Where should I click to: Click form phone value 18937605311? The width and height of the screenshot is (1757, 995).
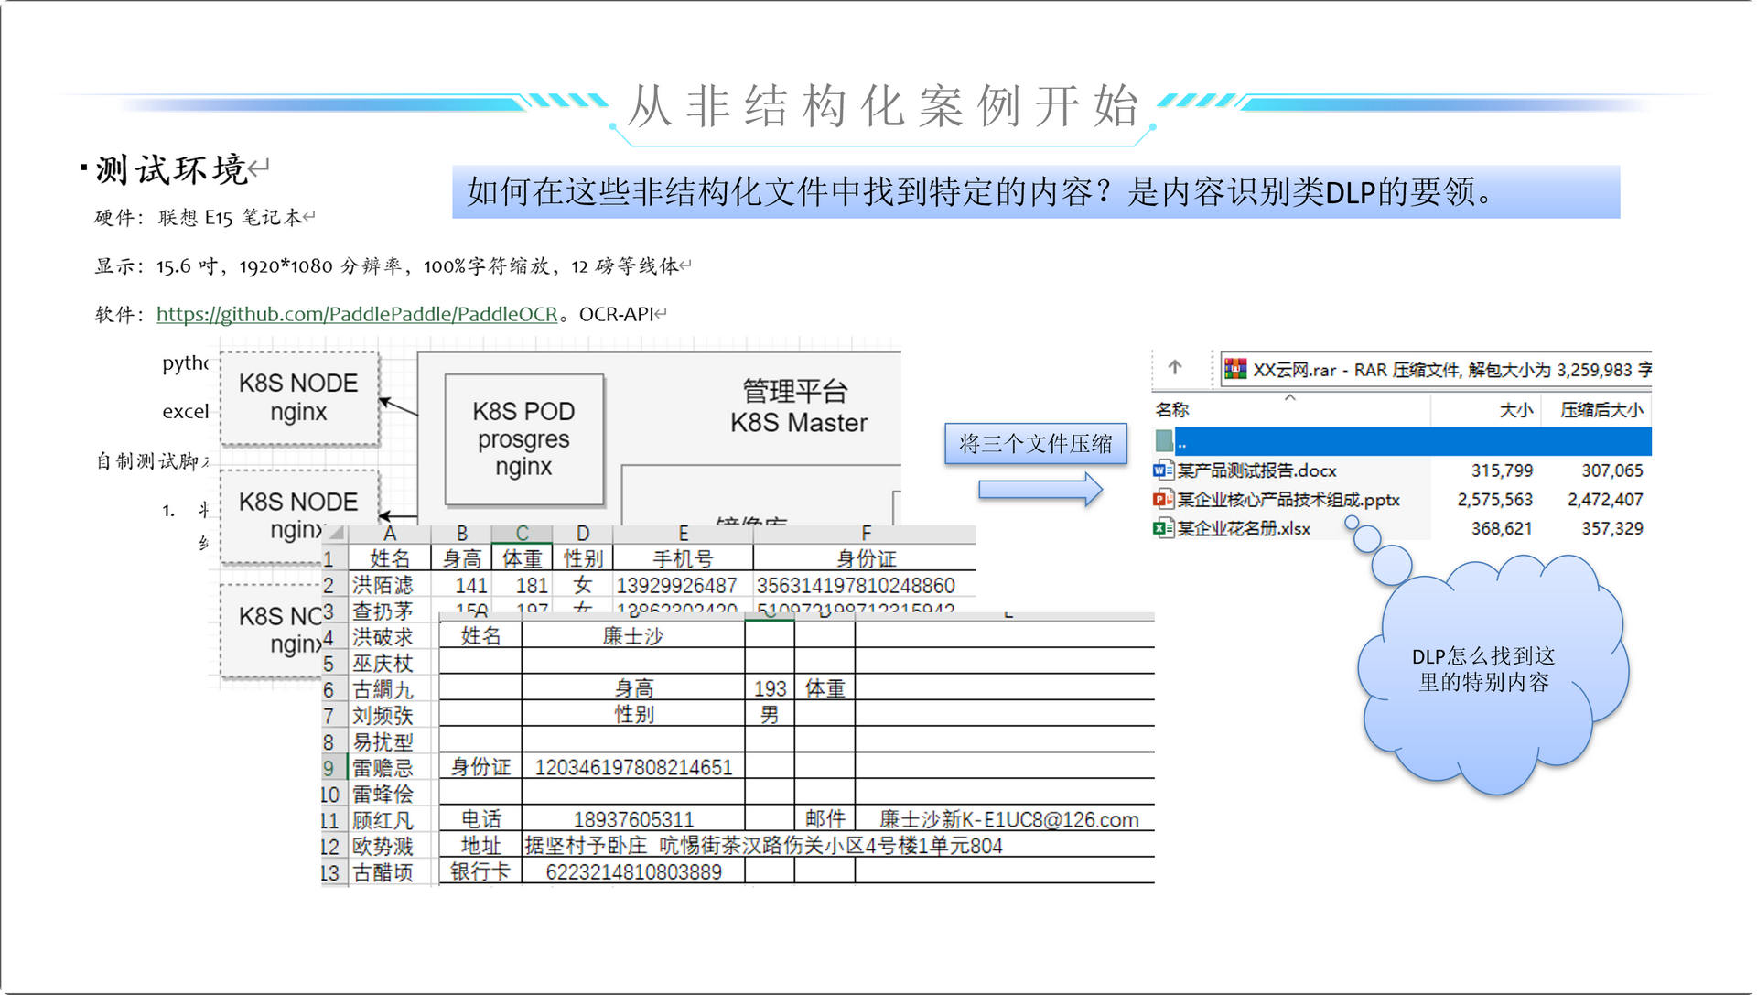633,819
